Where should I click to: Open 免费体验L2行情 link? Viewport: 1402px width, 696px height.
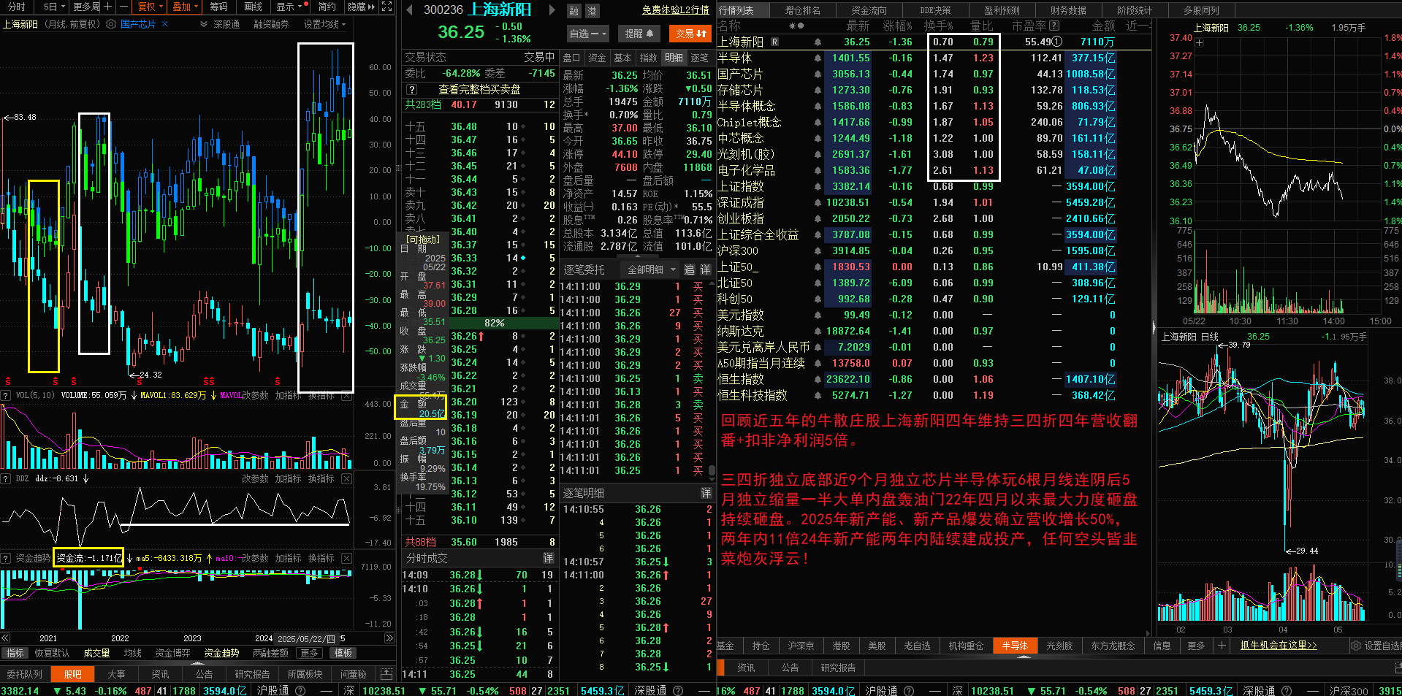click(676, 10)
